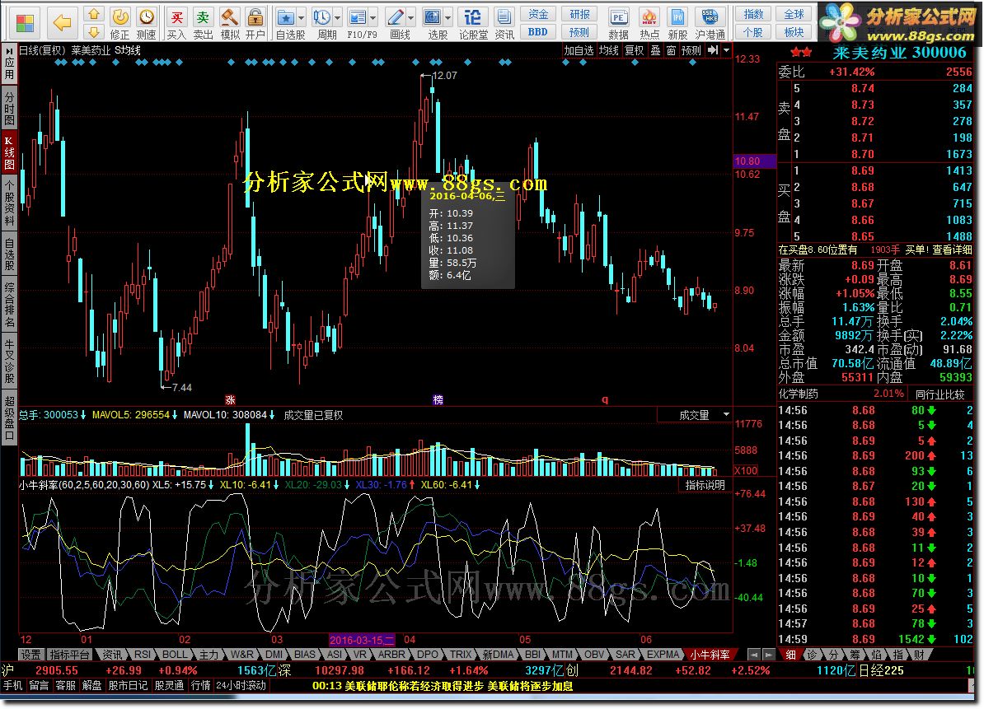Switch to the 分时图 sidebar tab
This screenshot has height=709, width=984.
9,108
